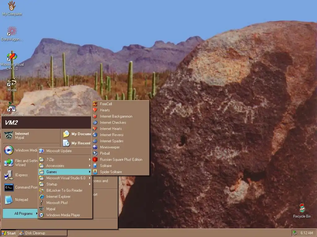Screen dimensions: 317x237
Task: Open Internet Mypal pinned Start item
Action: pyautogui.click(x=31, y=135)
